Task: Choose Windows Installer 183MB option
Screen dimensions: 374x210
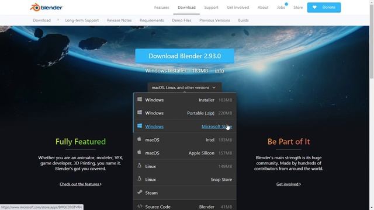Action: point(185,100)
